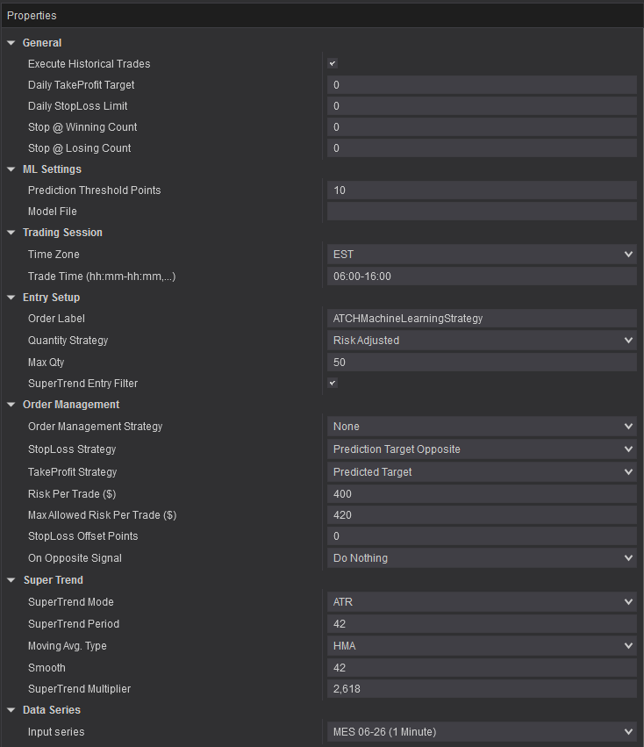Screen dimensions: 644x747
Task: Click the Trade Time input field
Action: tap(480, 276)
